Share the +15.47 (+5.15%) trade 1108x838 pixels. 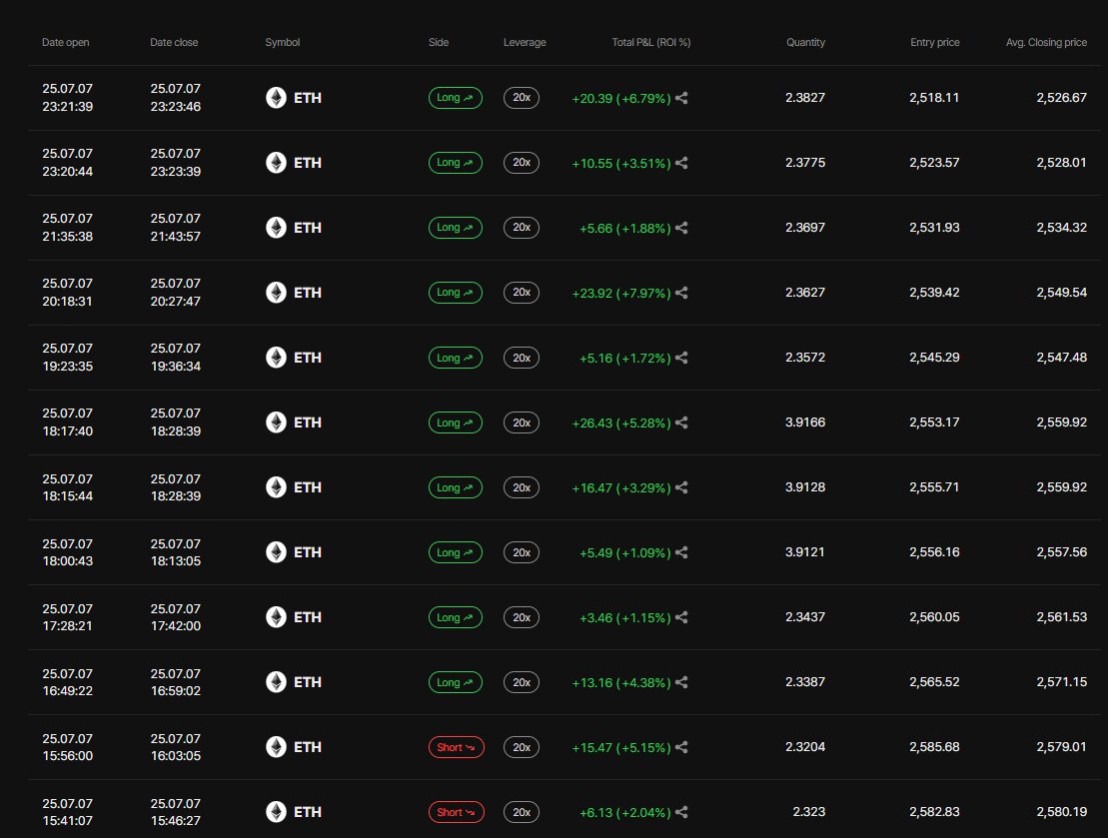(x=681, y=747)
